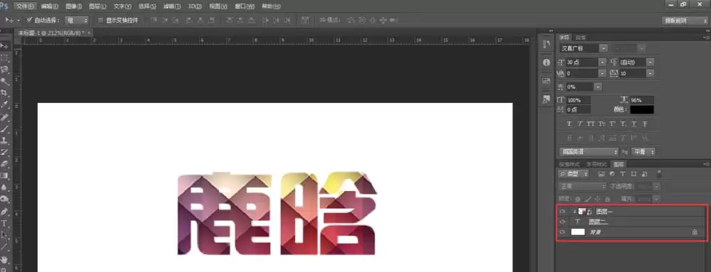Open the 图层(L) menu
Image resolution: width=711 pixels, height=272 pixels.
[97, 6]
